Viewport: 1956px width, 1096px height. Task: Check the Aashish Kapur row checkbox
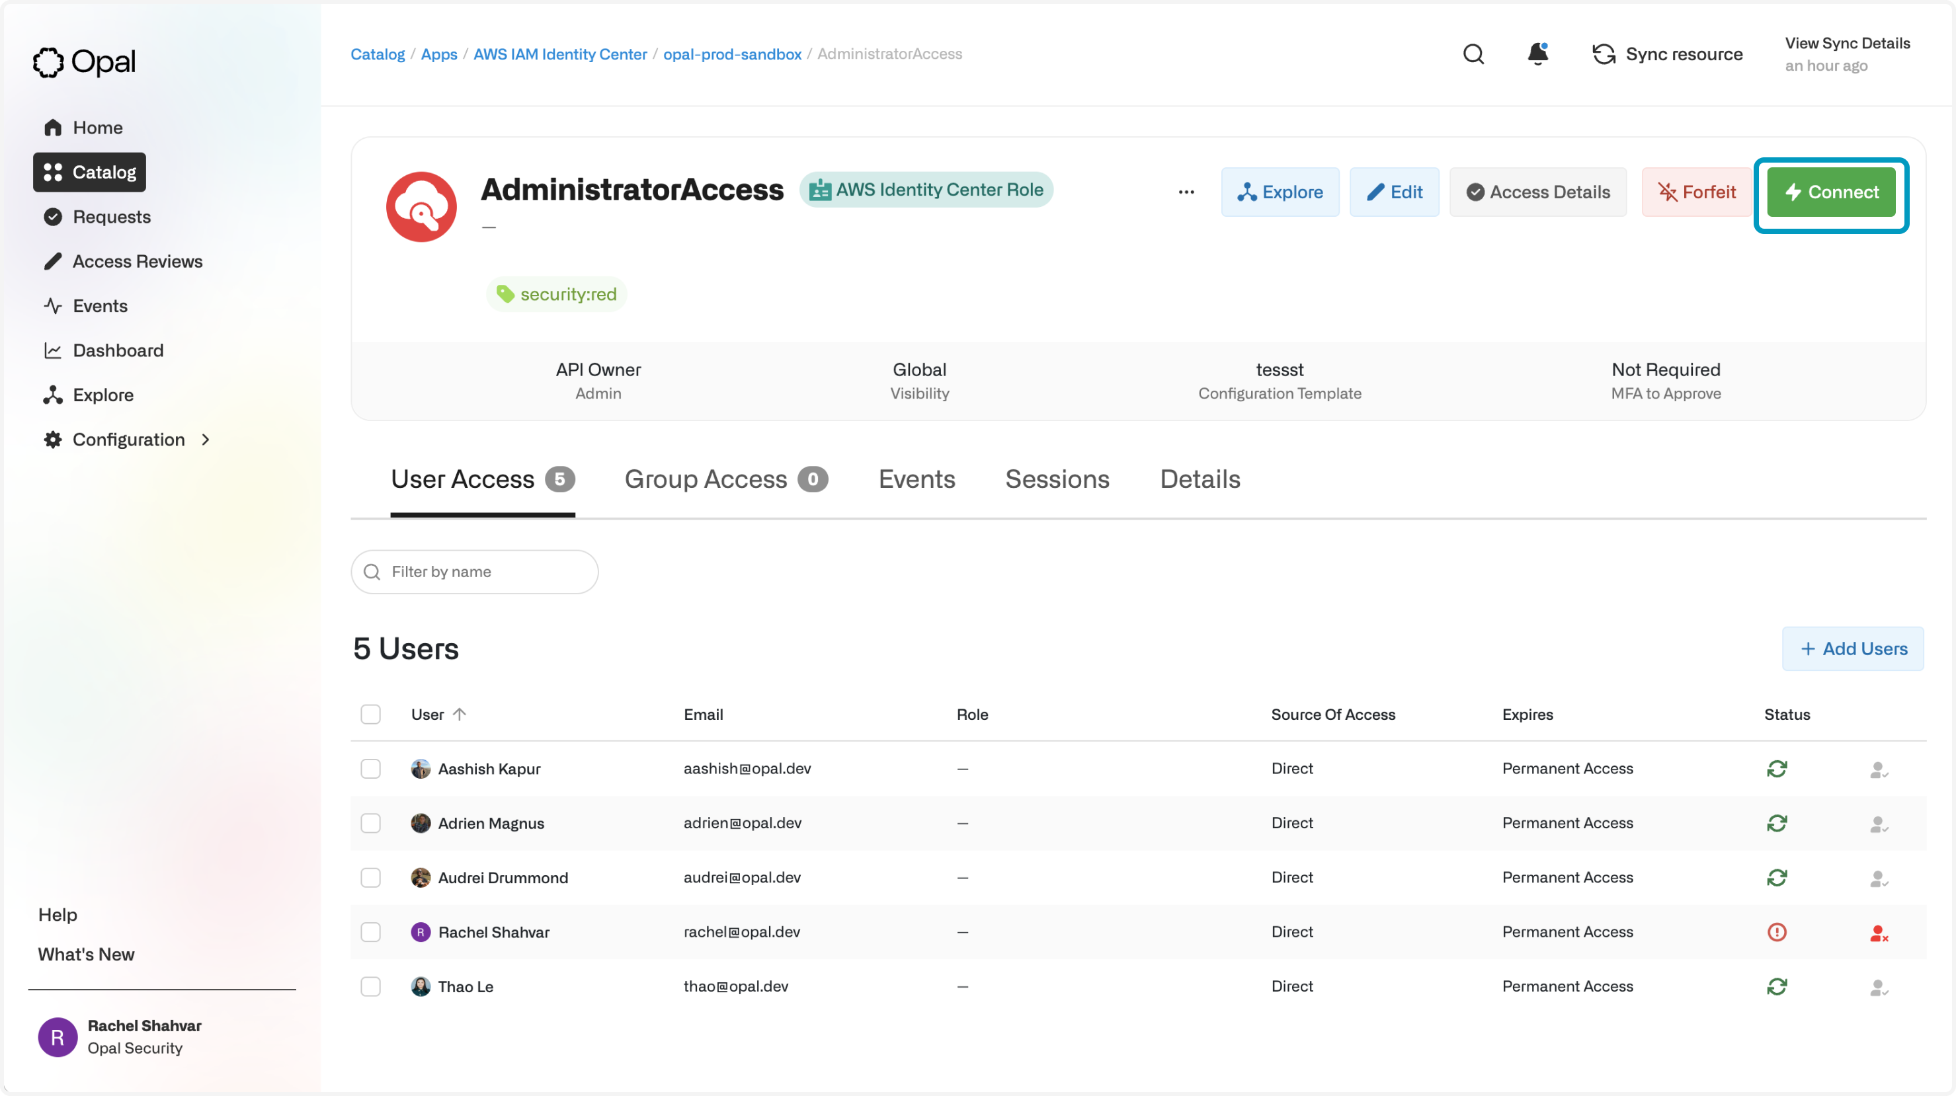click(370, 769)
